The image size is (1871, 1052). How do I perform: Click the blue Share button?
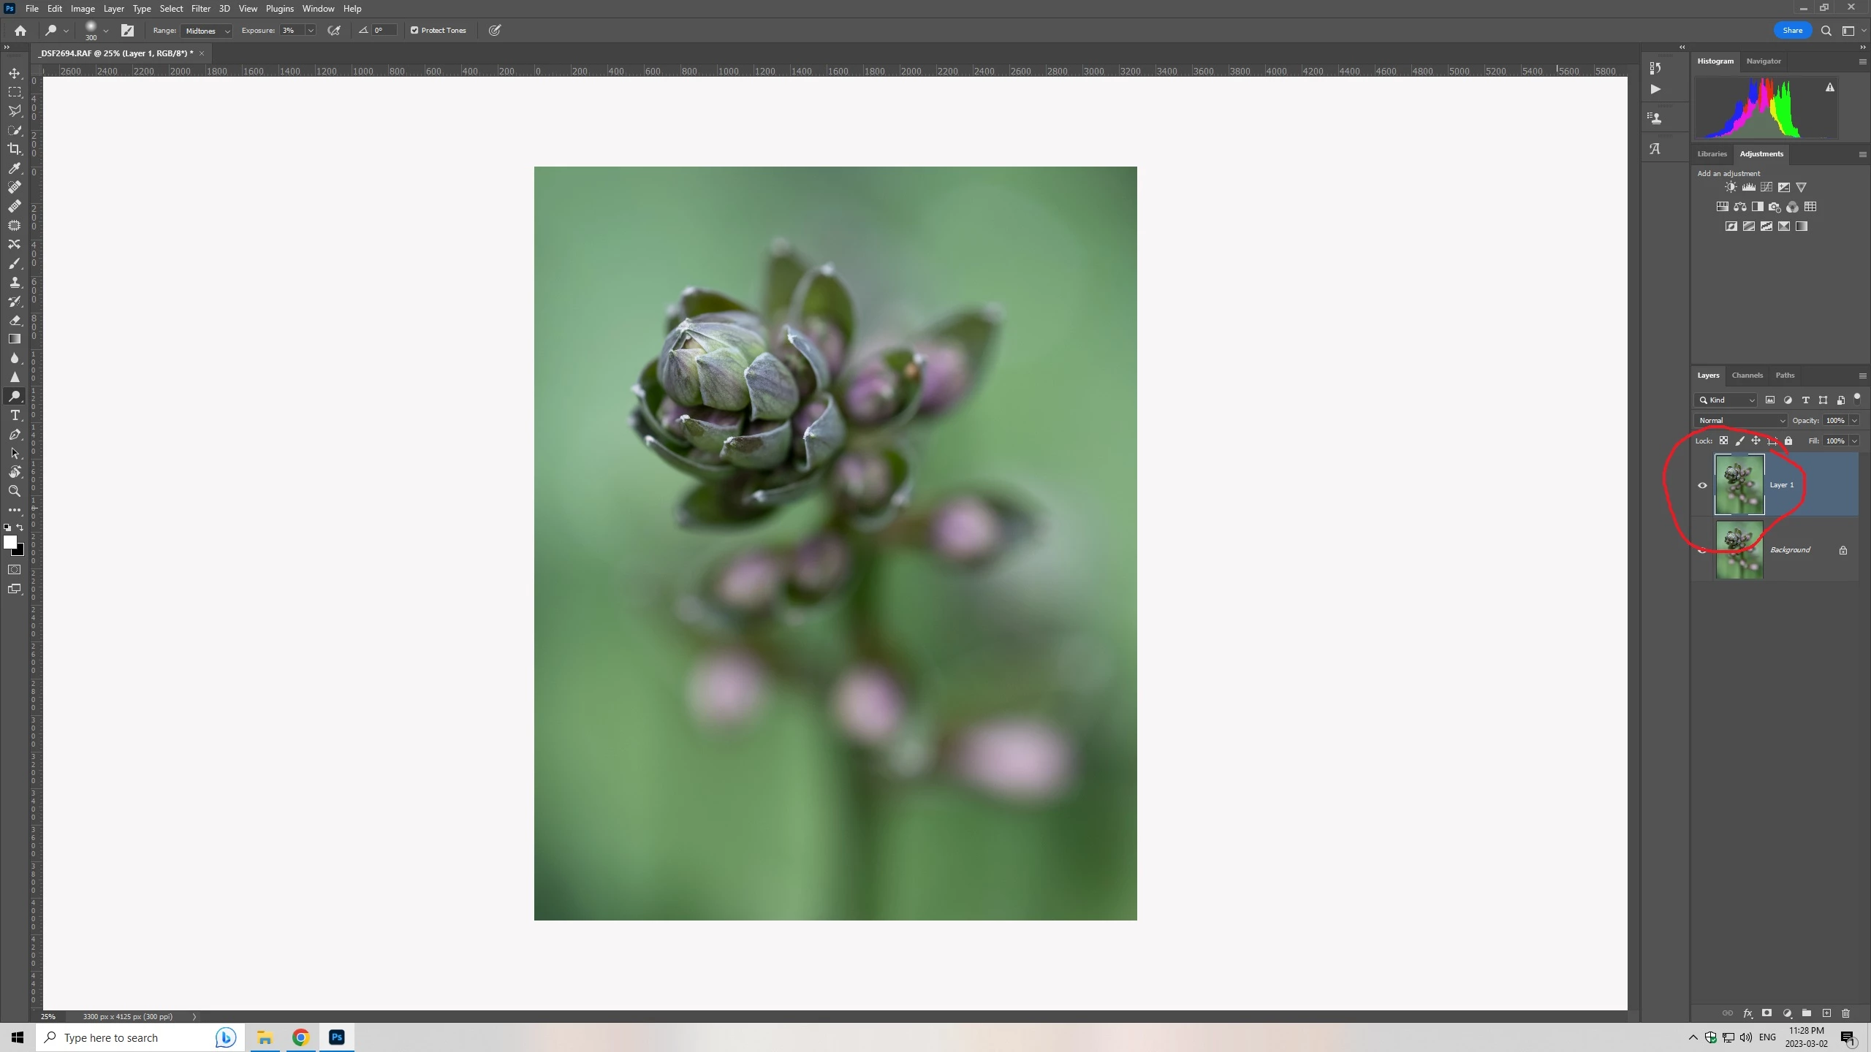pos(1792,30)
